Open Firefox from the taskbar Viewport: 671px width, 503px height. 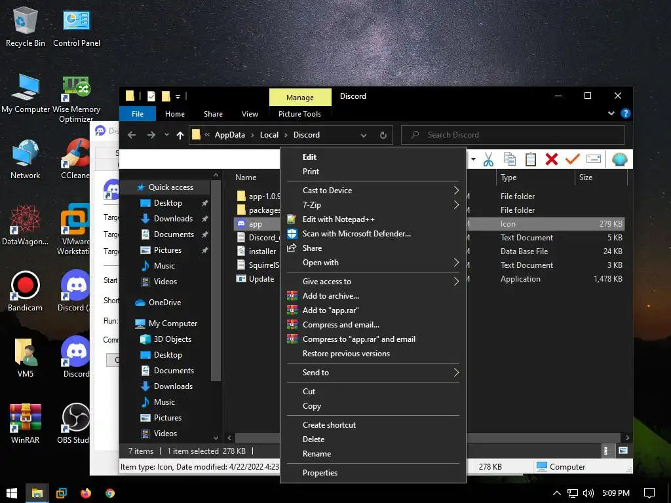pos(86,493)
